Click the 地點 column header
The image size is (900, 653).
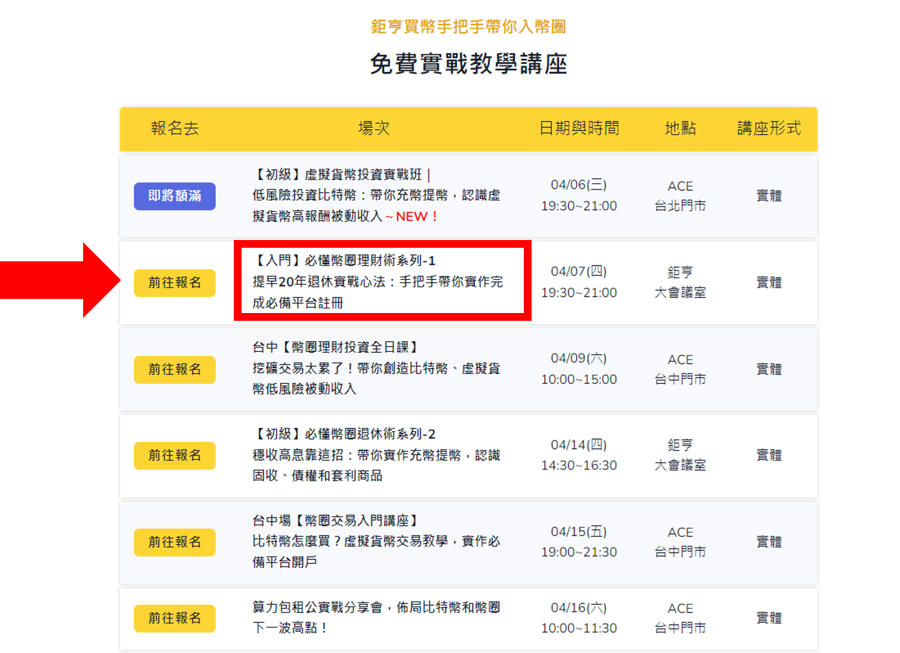pos(680,128)
